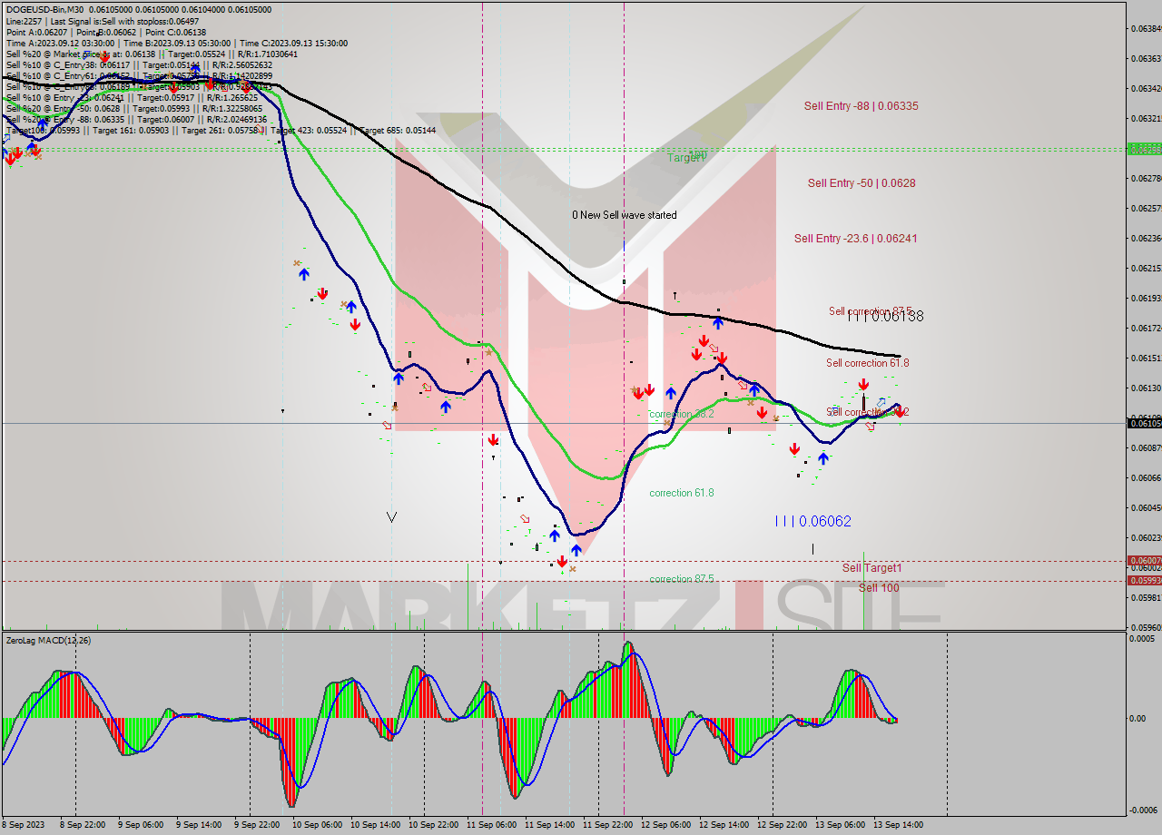1162x835 pixels.
Task: Click the '12 Sep 22:00' time axis label
Action: [782, 825]
